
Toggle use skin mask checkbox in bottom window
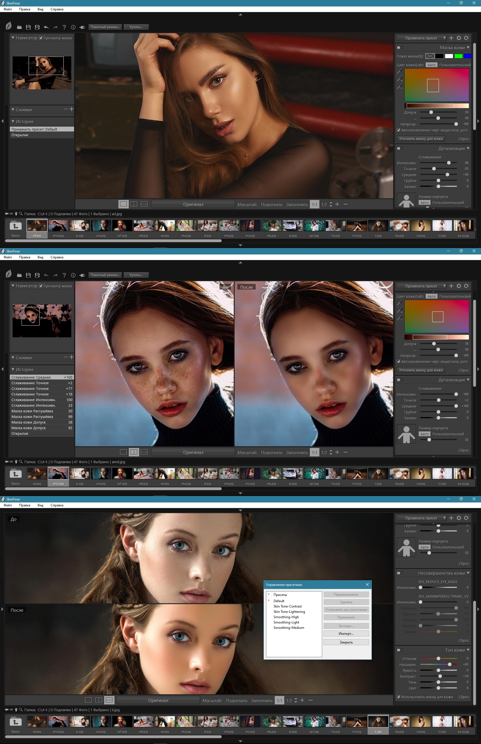398,697
